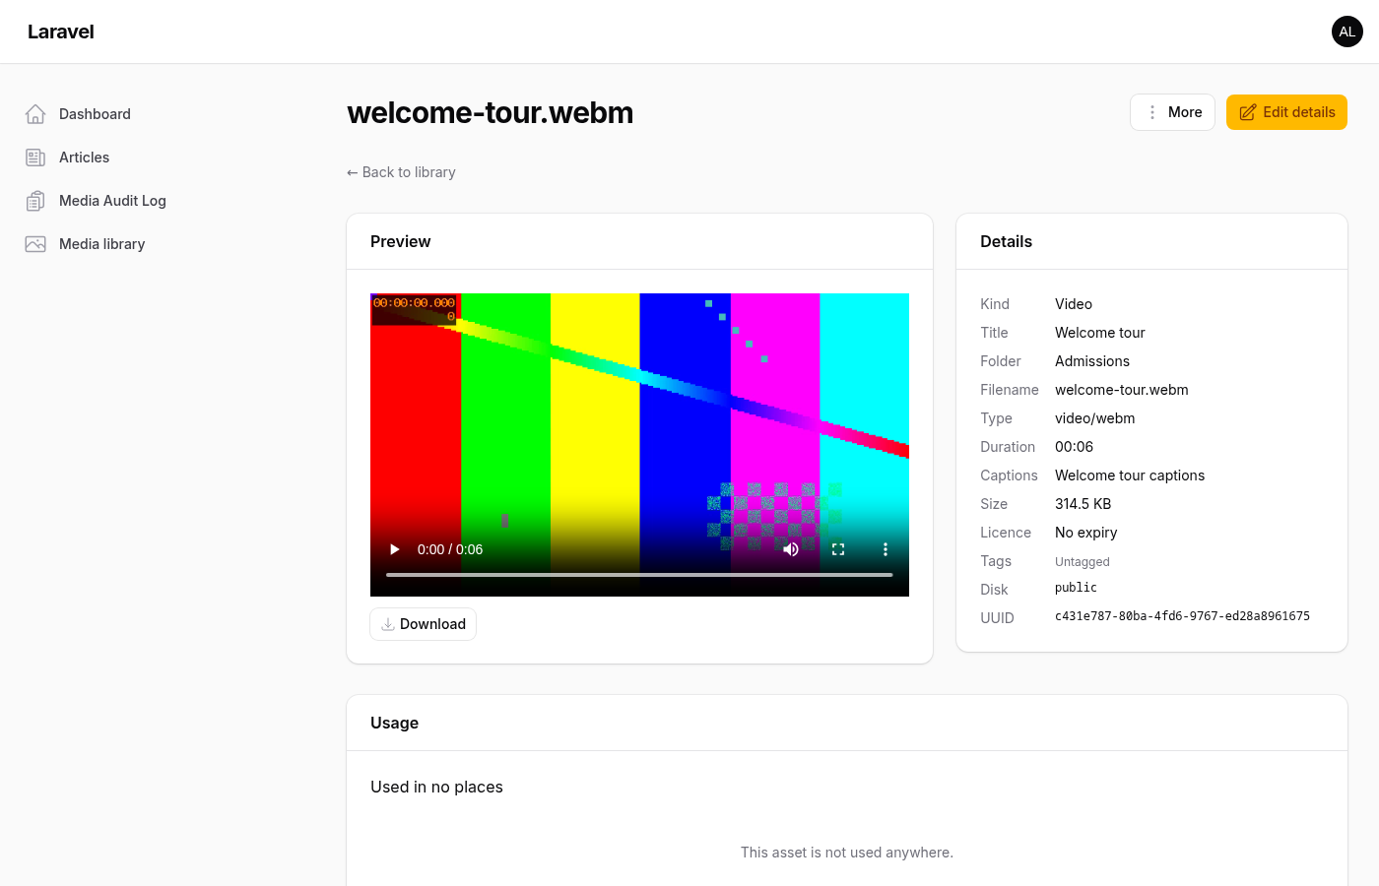The width and height of the screenshot is (1379, 886).
Task: Click the Untagged tags value
Action: pos(1083,562)
